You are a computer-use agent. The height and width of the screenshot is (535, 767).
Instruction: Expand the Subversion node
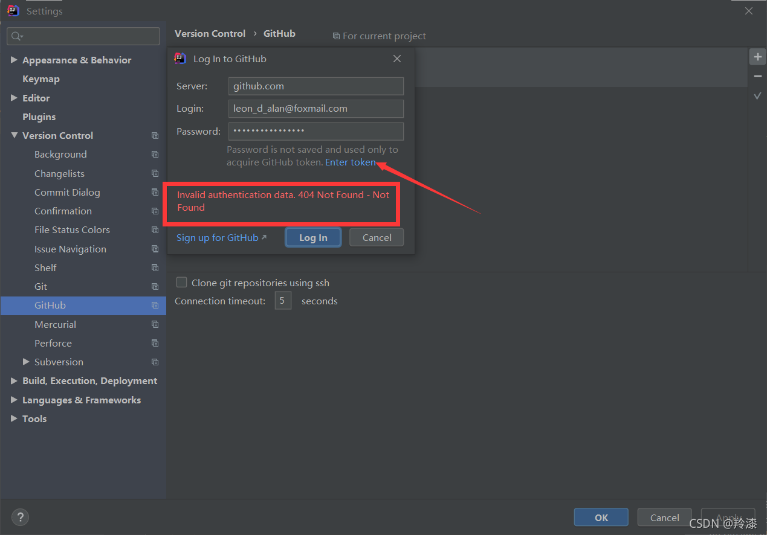point(26,362)
